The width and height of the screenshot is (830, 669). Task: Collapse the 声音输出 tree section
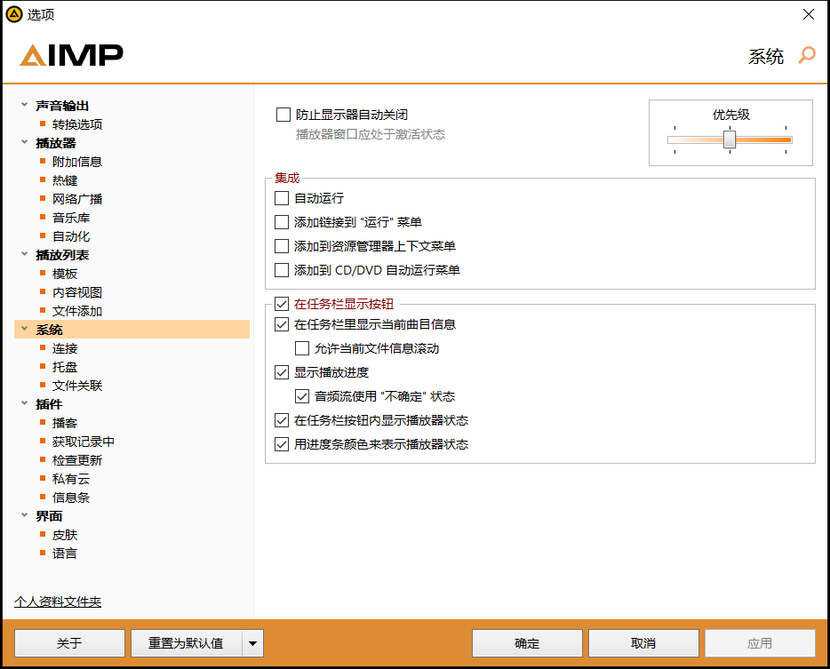click(24, 105)
